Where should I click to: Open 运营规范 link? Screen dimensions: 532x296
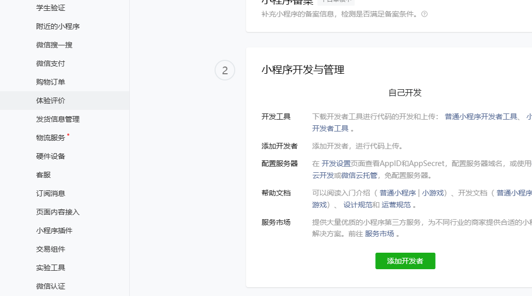396,205
